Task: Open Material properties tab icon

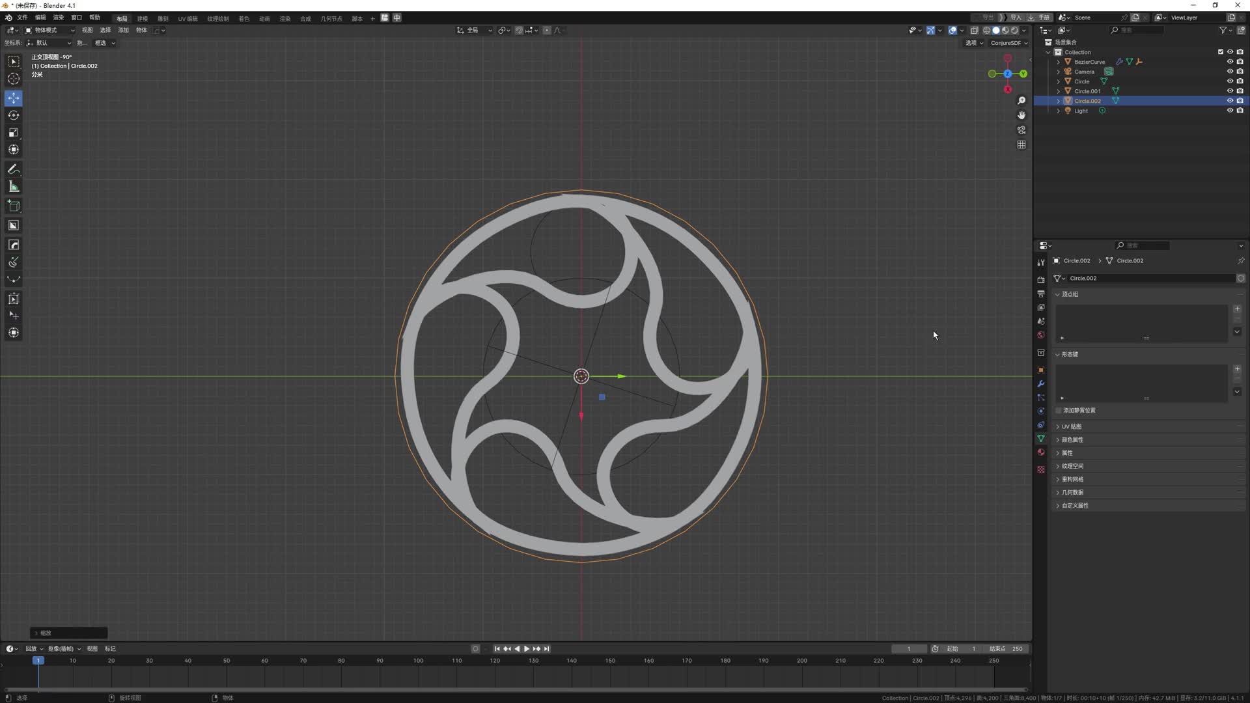Action: [x=1041, y=452]
